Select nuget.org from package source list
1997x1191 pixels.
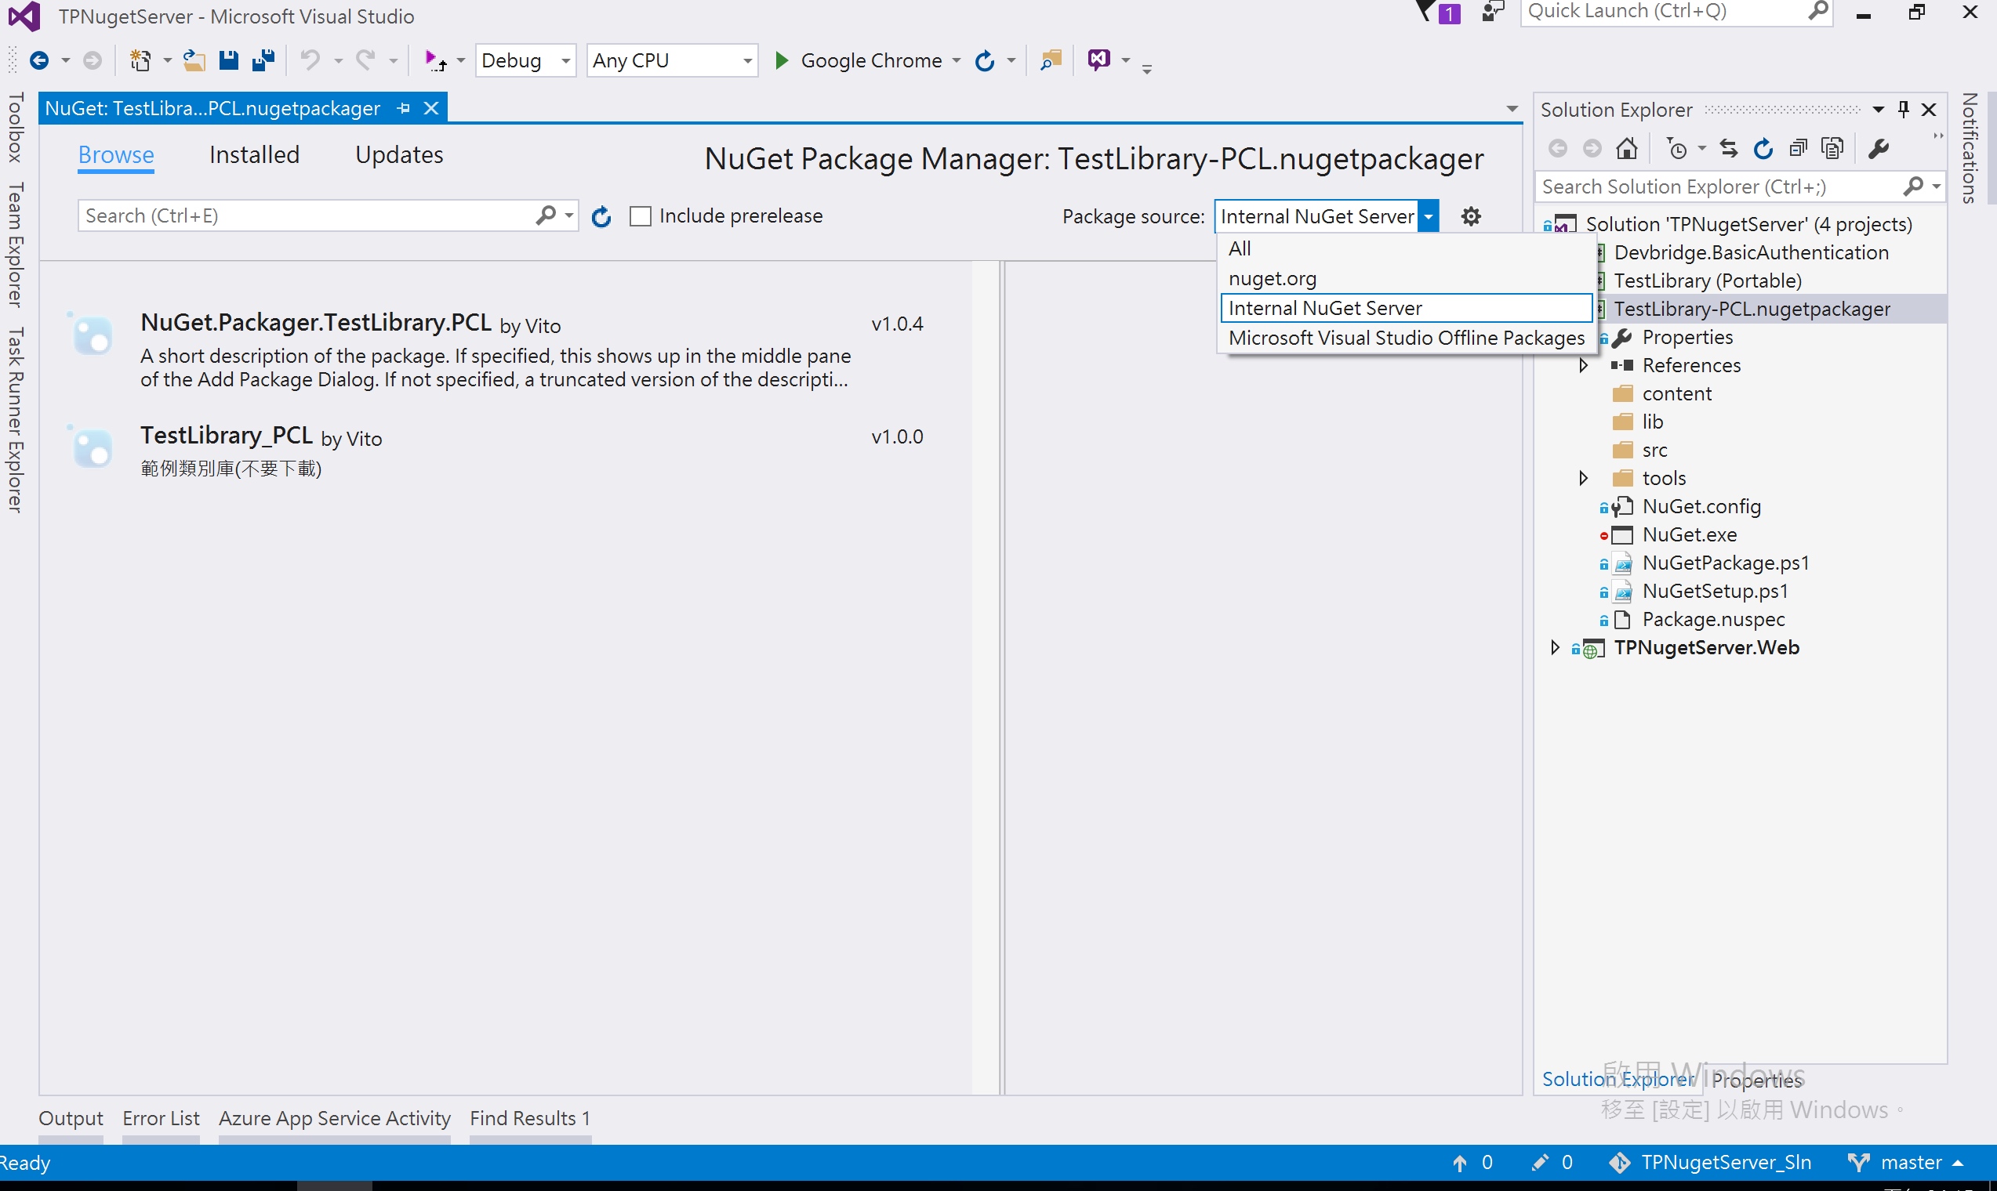(1272, 278)
